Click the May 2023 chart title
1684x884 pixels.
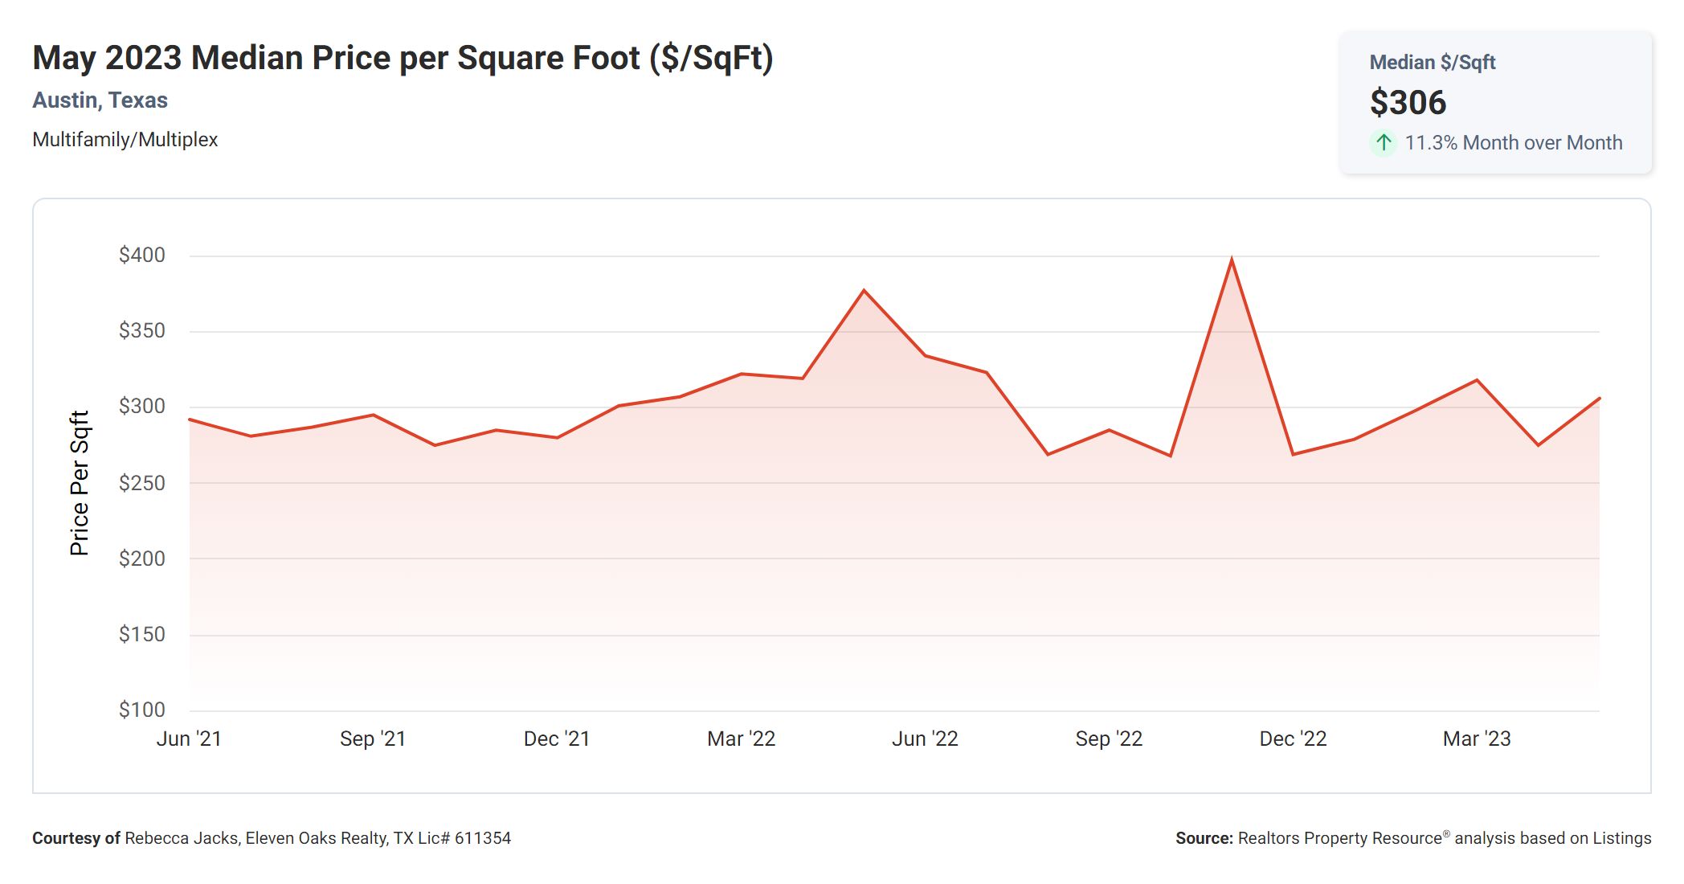[403, 58]
